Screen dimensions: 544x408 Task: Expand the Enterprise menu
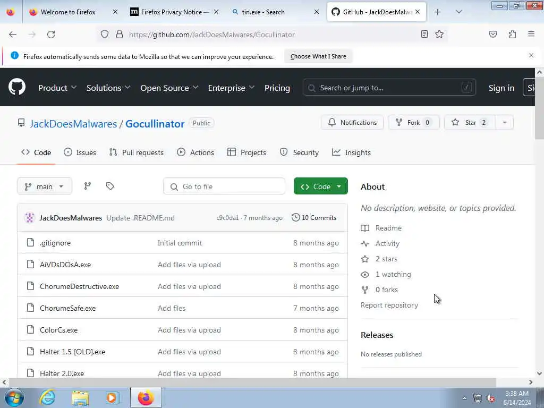click(231, 88)
